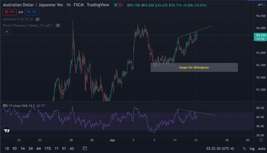Select the 3M time range

(31, 149)
